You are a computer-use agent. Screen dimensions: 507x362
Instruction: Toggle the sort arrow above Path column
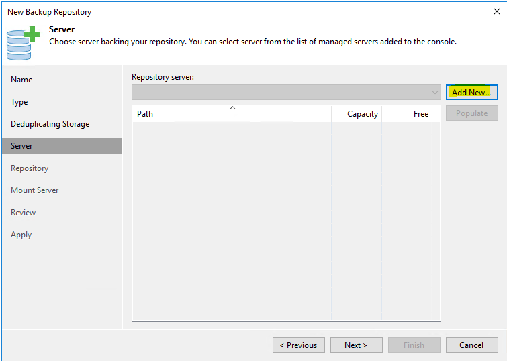(x=232, y=107)
